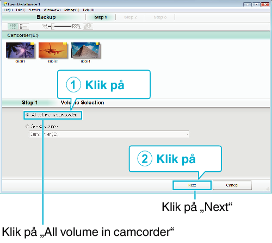Select the palm tree video thumbnail
The height and width of the screenshot is (243, 272).
coord(20,50)
